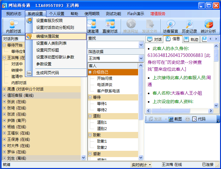Click the info panel vertical scrollbar down arrow
221x169 pixels.
coord(216,106)
